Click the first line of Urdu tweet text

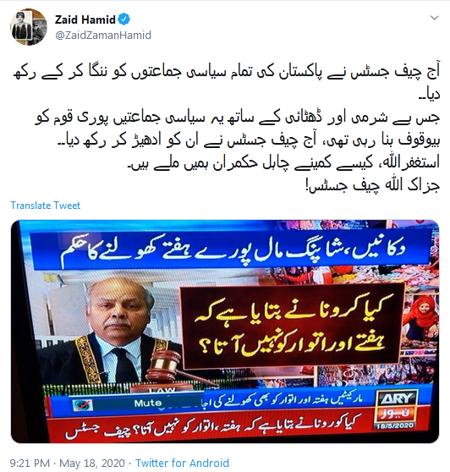pos(227,73)
